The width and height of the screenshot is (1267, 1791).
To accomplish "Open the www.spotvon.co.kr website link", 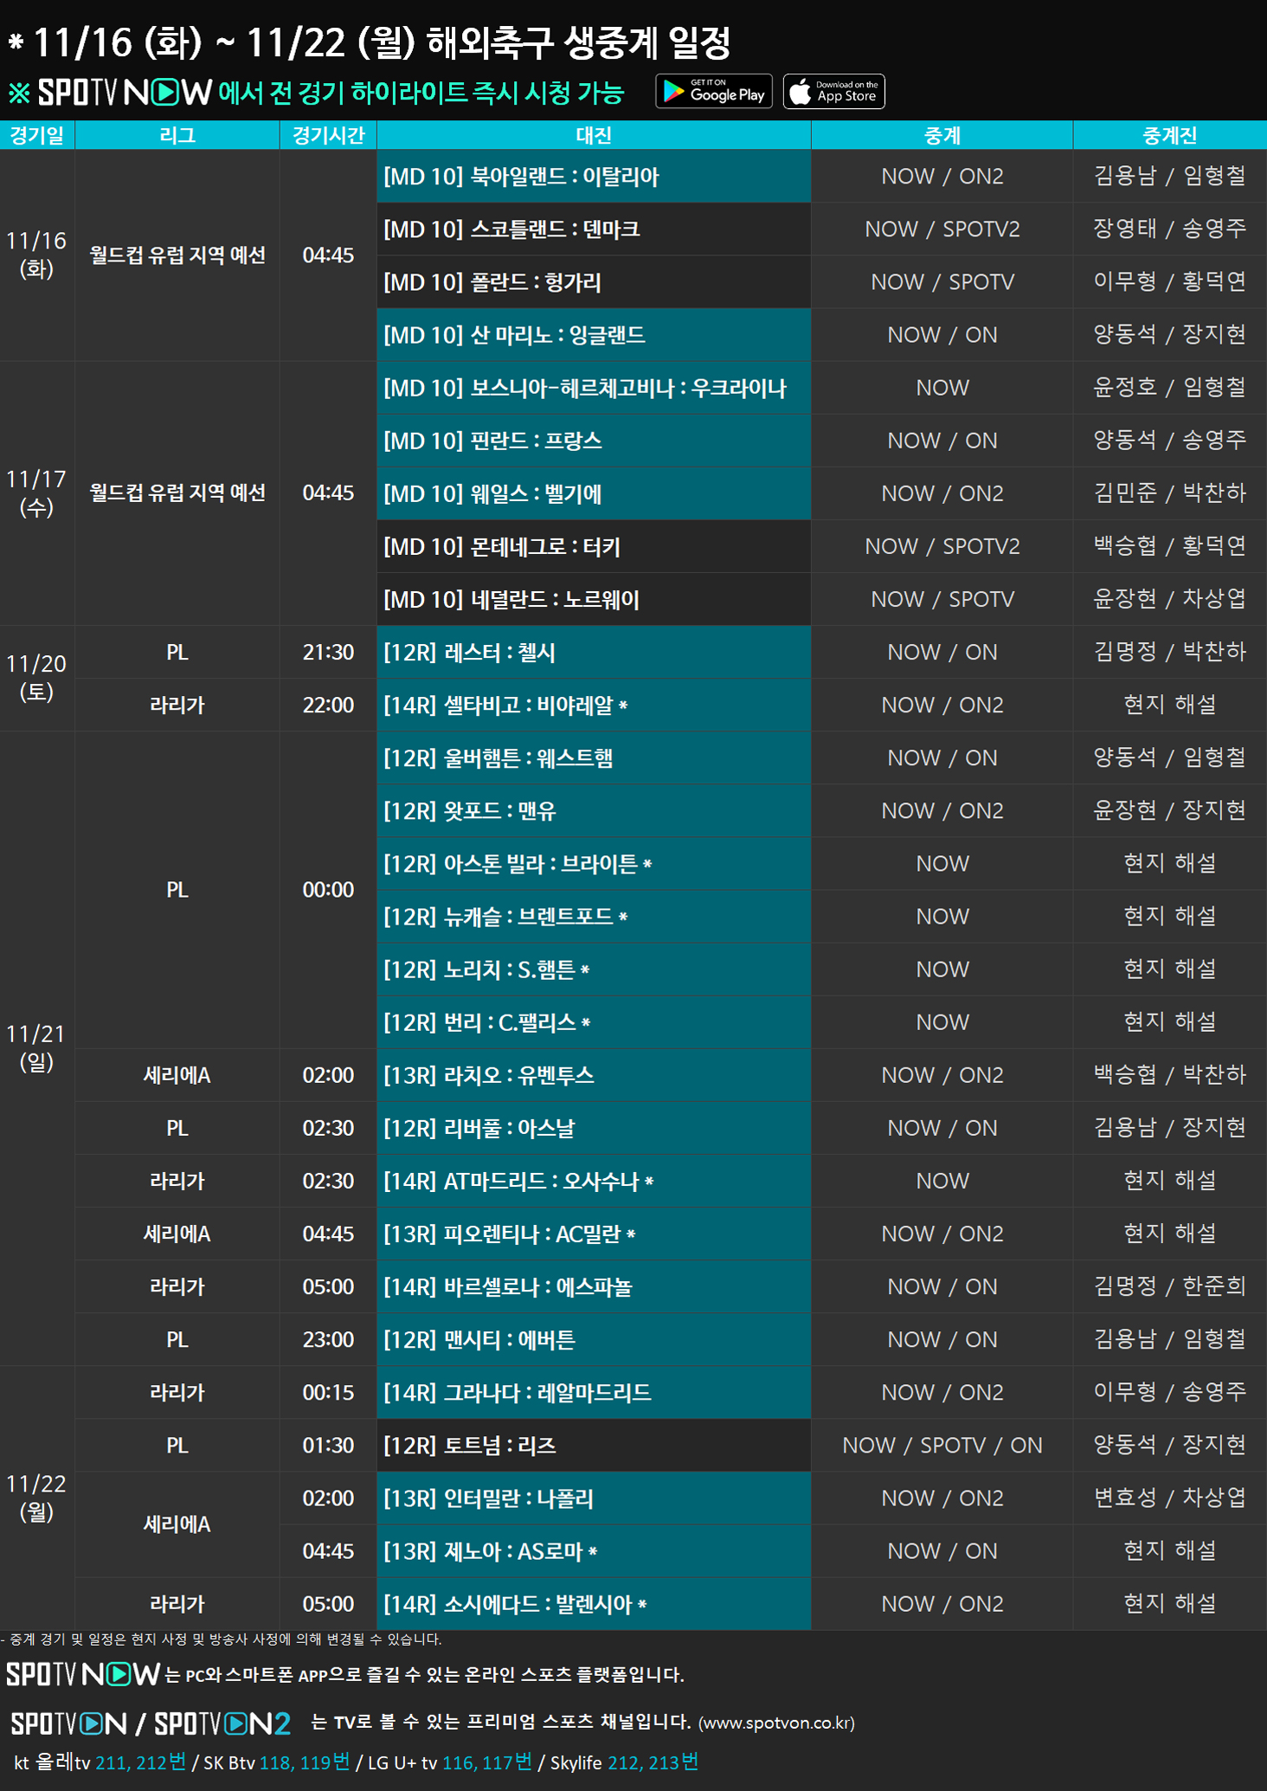I will click(776, 1723).
